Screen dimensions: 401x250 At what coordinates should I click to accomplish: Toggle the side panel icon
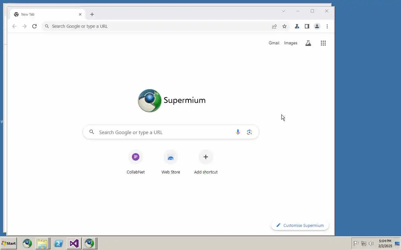tap(307, 26)
